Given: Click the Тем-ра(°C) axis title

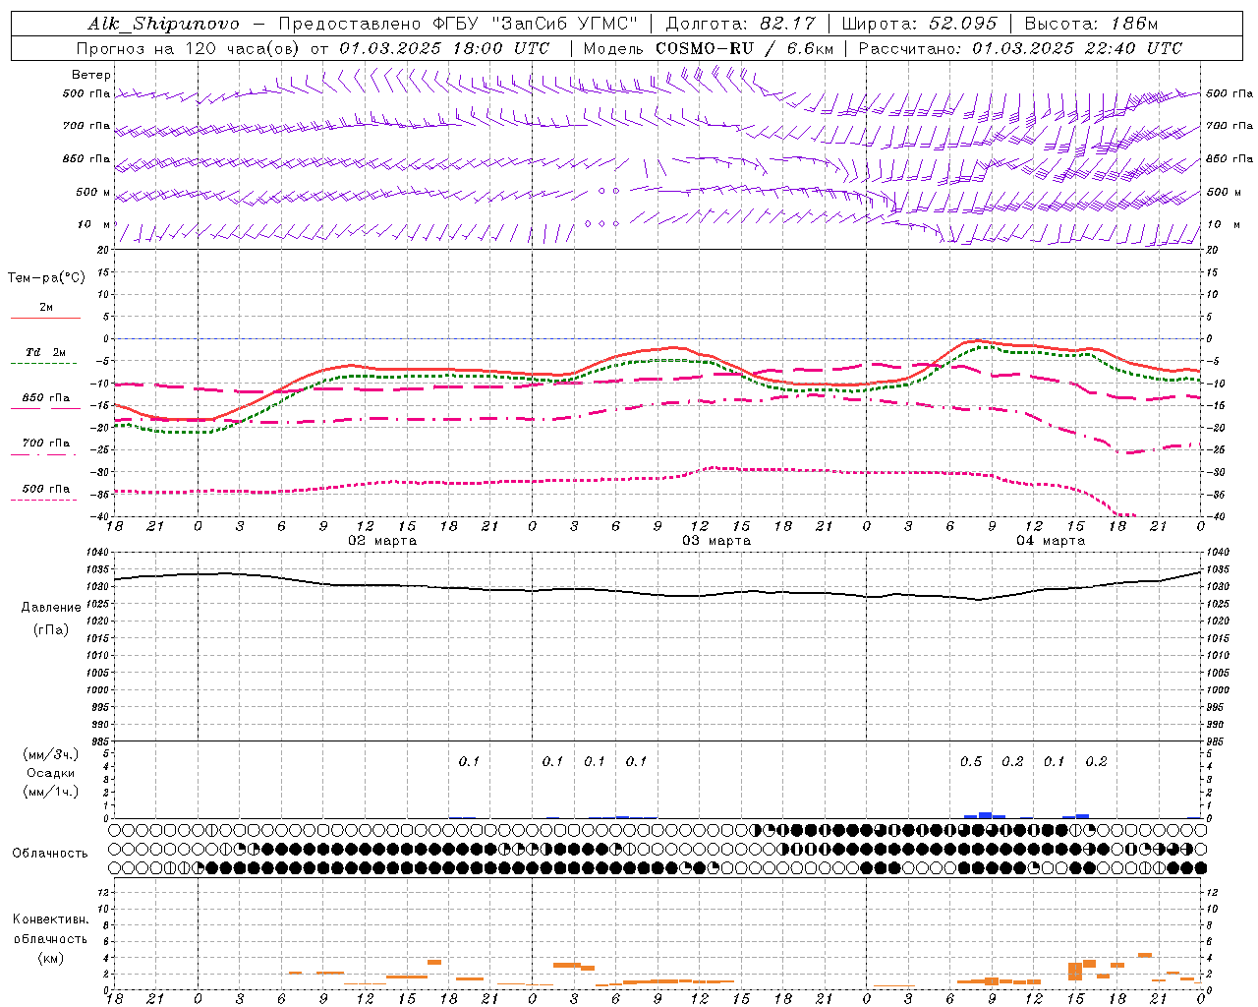Looking at the screenshot, I should coord(46,278).
